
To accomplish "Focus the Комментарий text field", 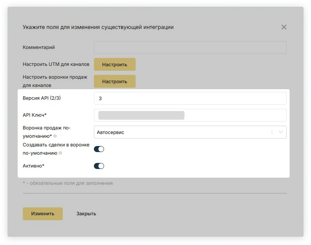I will [190, 47].
